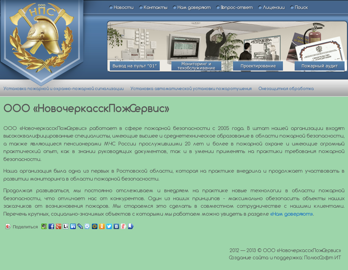Open Огнезащитная обработка link
The width and height of the screenshot is (348, 270).
pos(286,88)
